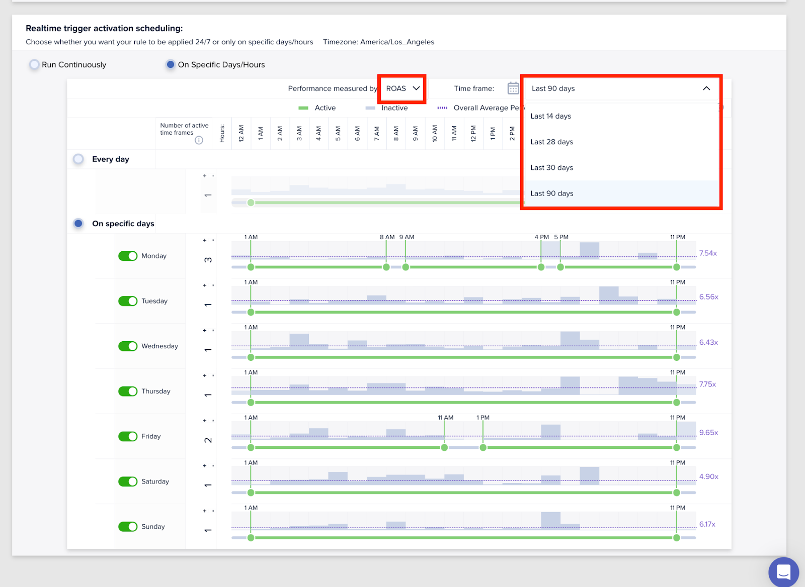This screenshot has width=805, height=587.
Task: Click the Timezone: America/Los_Angeles text
Action: tap(379, 42)
